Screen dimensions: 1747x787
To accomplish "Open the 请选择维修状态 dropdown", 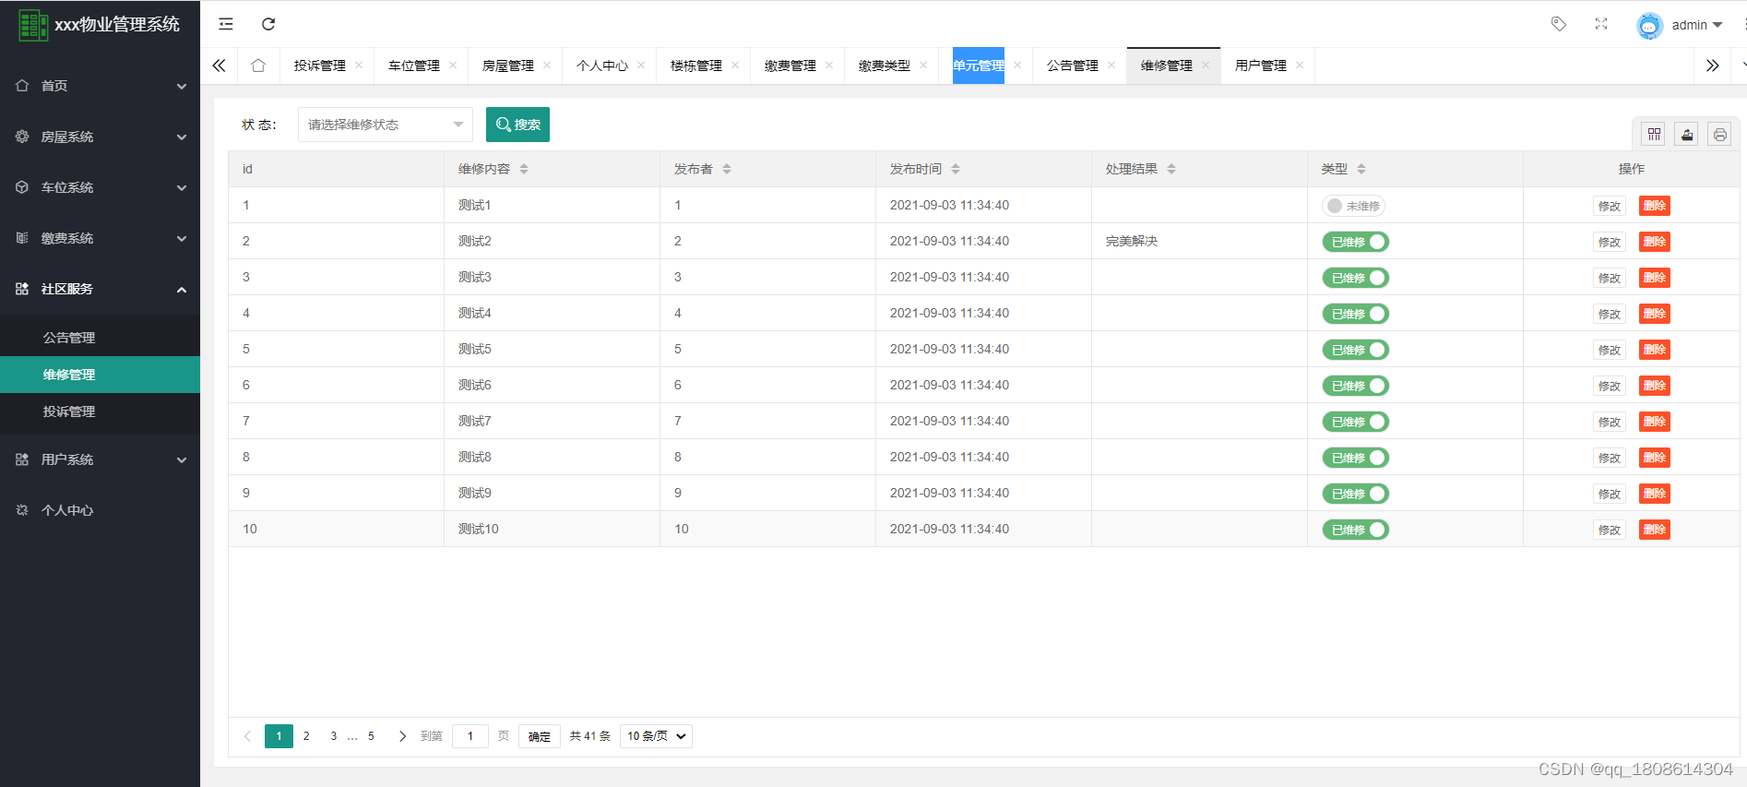I will pos(386,125).
